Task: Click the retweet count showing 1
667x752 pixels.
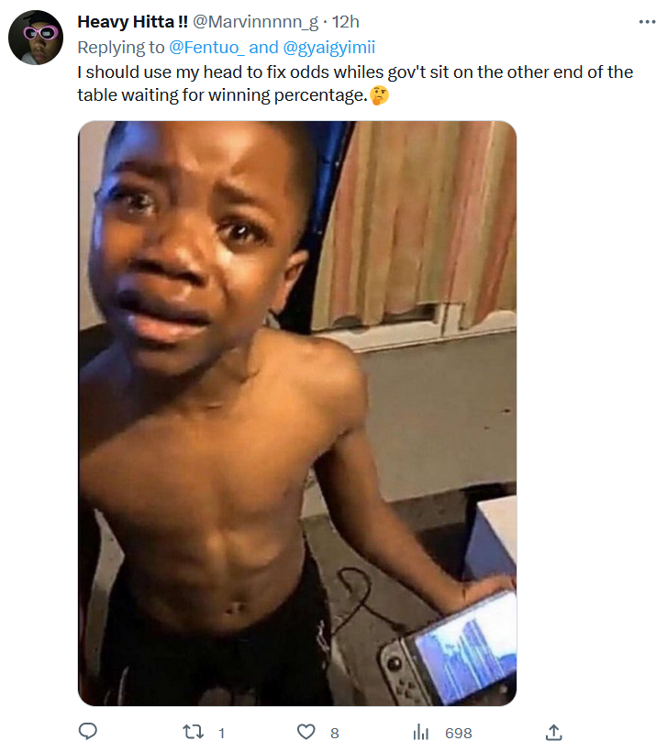Action: (222, 733)
